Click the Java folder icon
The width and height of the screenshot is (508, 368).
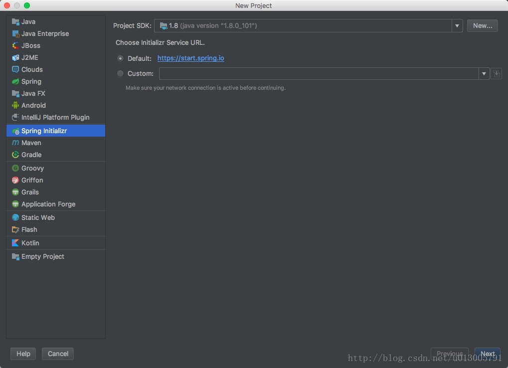(x=15, y=22)
